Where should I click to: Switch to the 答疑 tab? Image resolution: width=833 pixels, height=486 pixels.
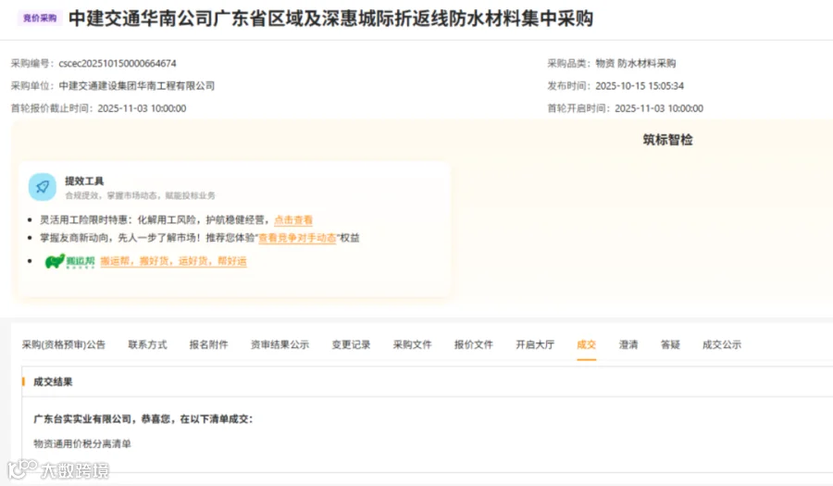pos(670,344)
